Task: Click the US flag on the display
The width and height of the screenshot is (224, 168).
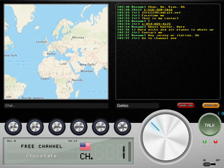Action: tap(85, 147)
